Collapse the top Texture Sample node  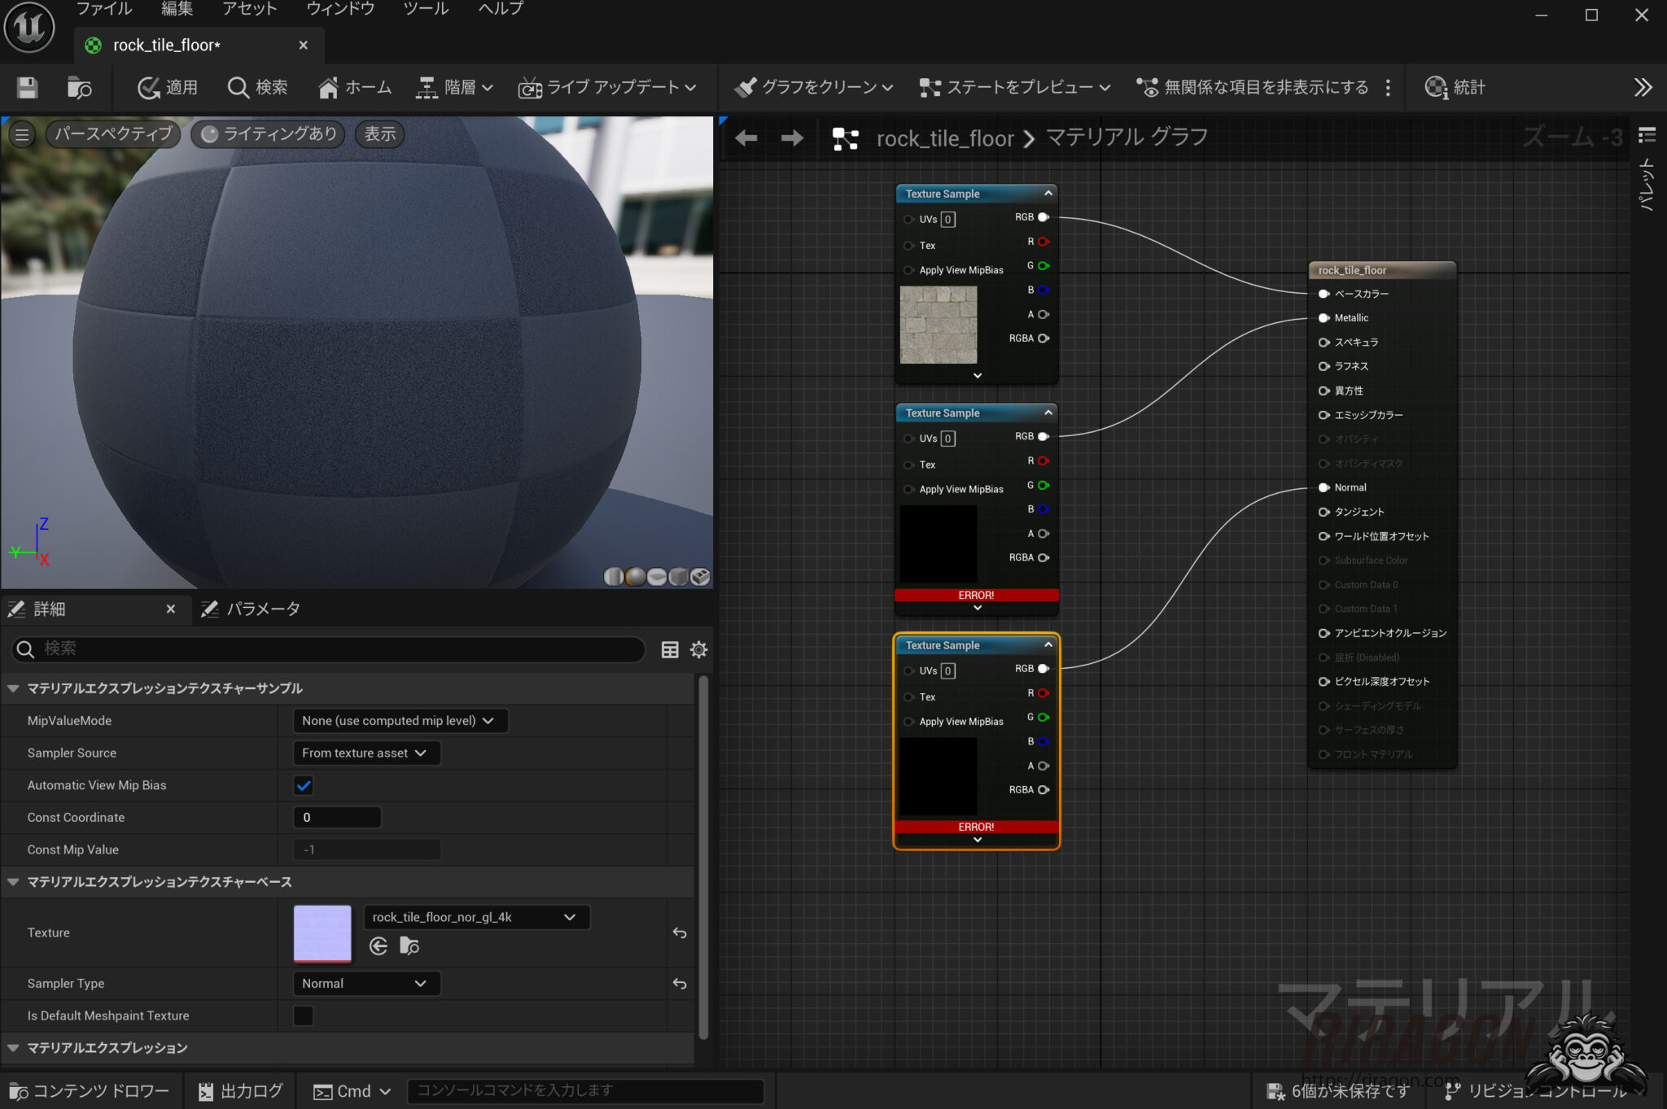click(1048, 193)
